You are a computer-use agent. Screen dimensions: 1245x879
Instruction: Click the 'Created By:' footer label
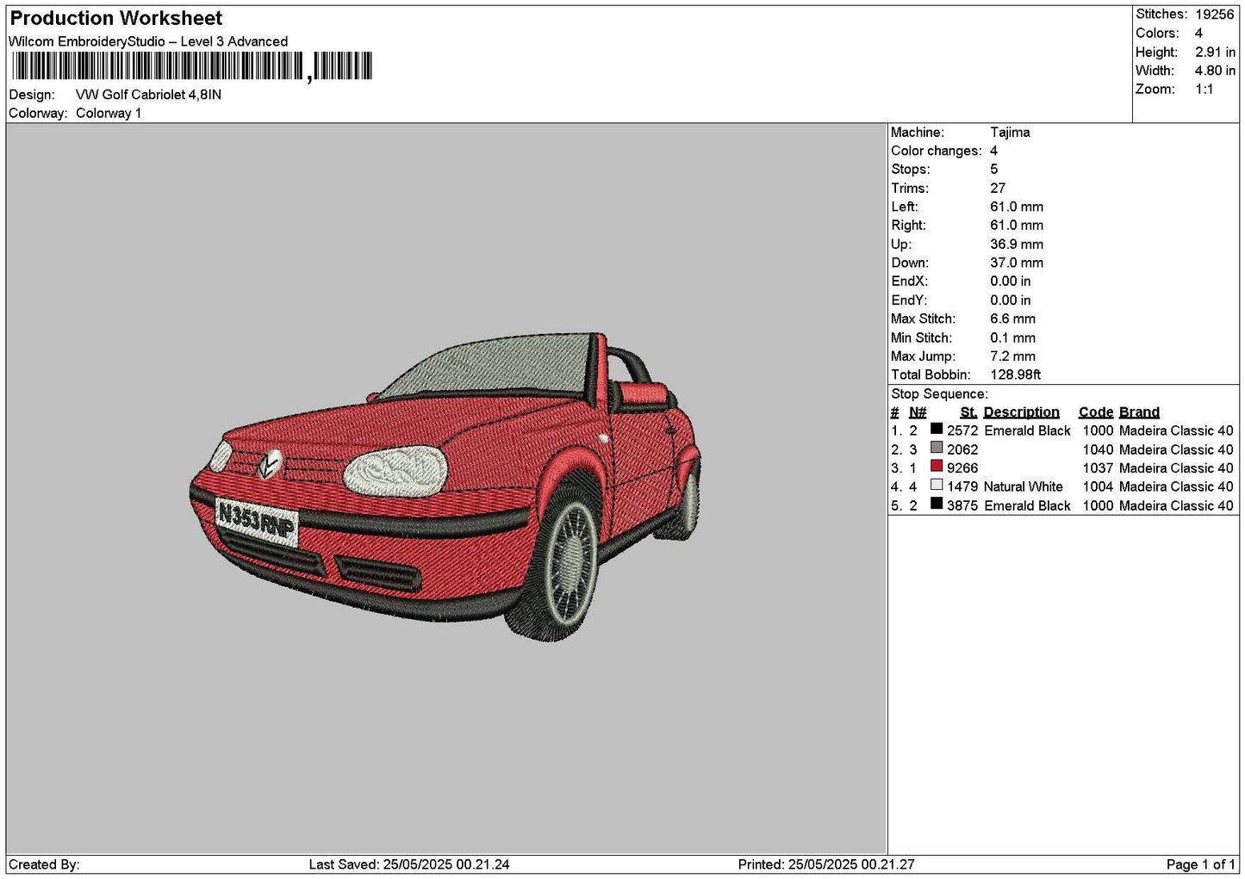point(44,864)
